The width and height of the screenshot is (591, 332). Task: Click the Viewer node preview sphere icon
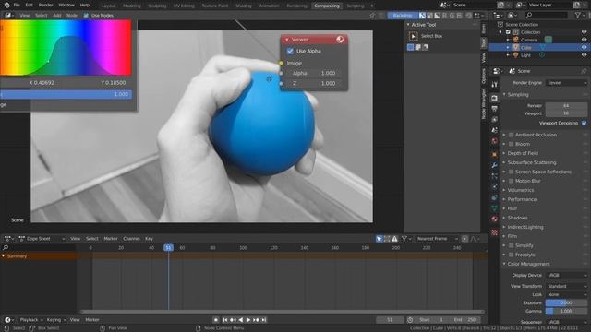[x=340, y=40]
